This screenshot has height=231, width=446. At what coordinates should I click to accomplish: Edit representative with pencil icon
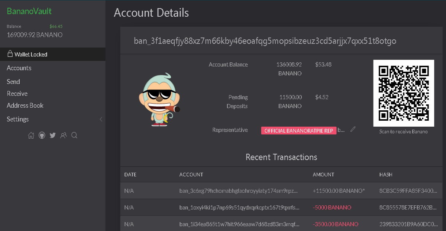[x=353, y=129]
